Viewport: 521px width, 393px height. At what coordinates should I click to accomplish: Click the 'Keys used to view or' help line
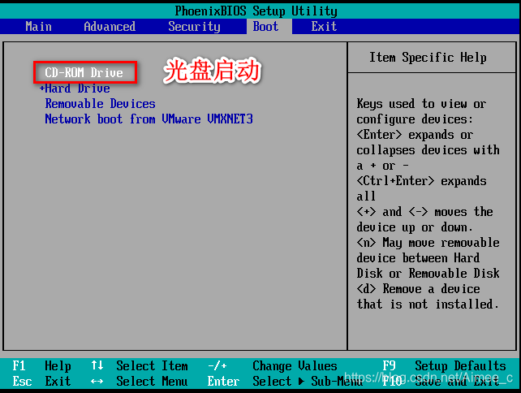pos(421,104)
